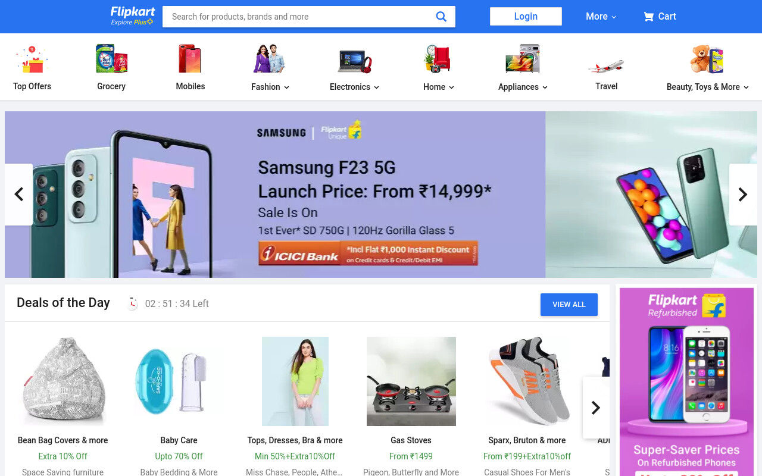Open Beauty, Toys & More menu
762x476 pixels.
coord(708,87)
